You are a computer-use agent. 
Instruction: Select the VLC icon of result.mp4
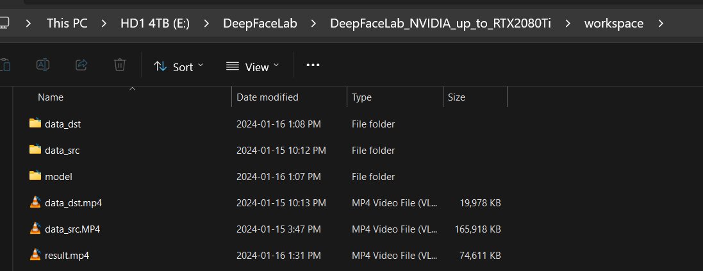(35, 255)
